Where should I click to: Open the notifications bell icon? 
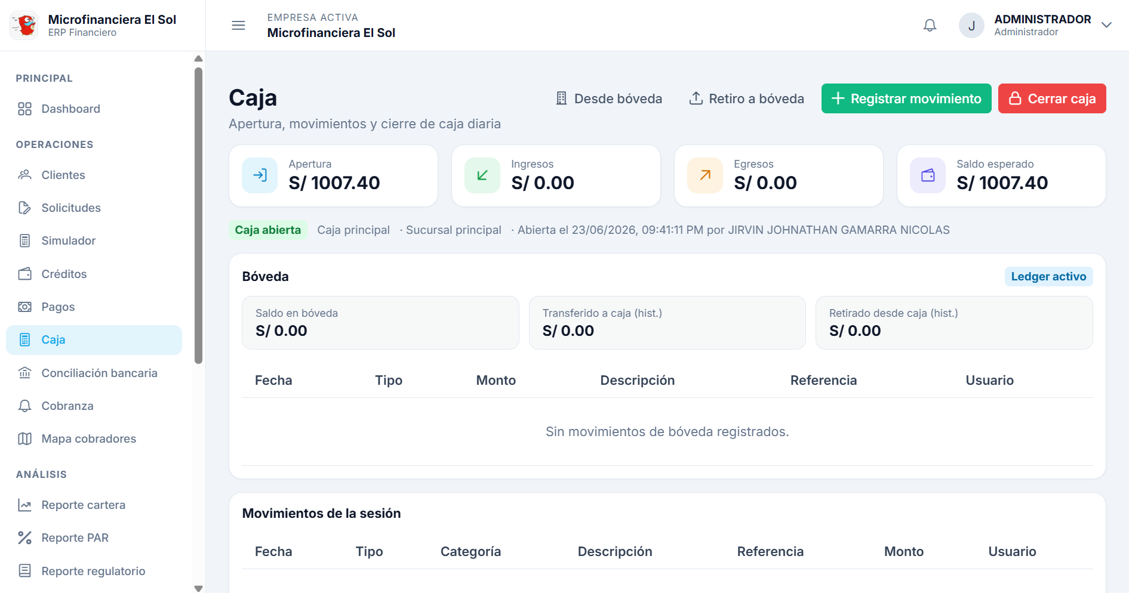coord(930,25)
